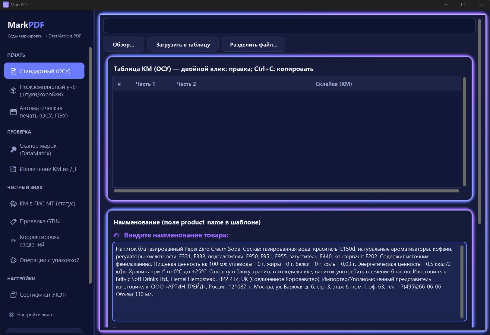Open Поэкземплярный учёт (штуки/коробки)

[x=44, y=91]
